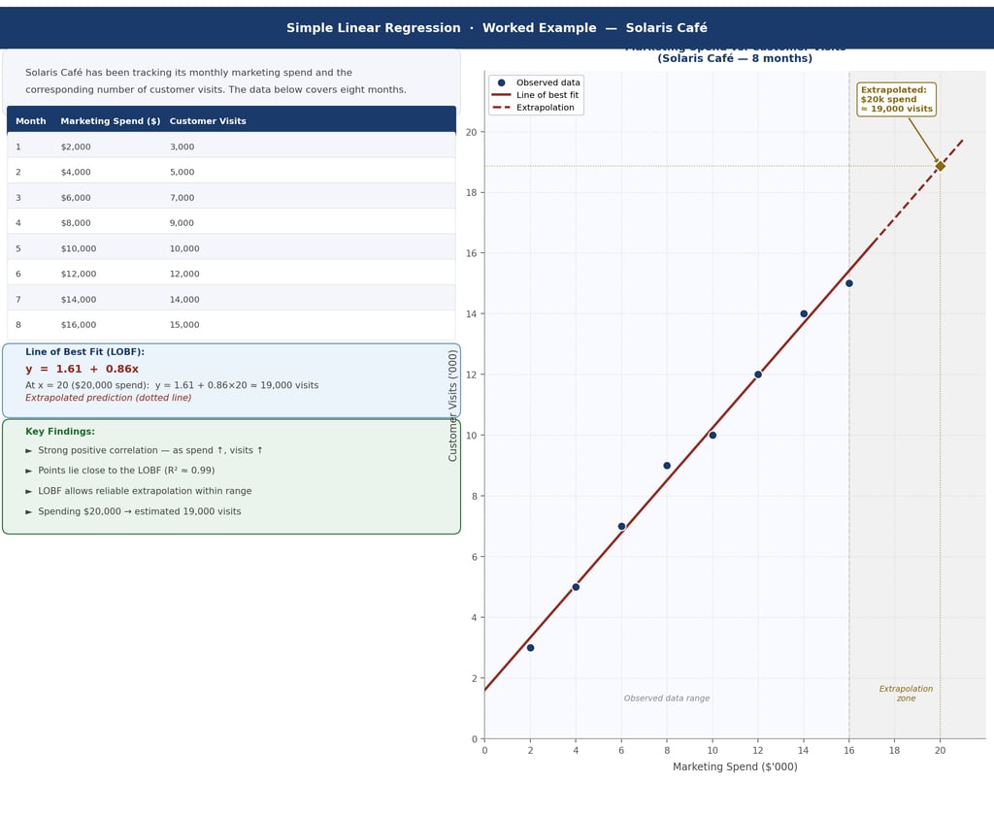994x814 pixels.
Task: Select the $6,000 spend cell
Action: point(76,198)
